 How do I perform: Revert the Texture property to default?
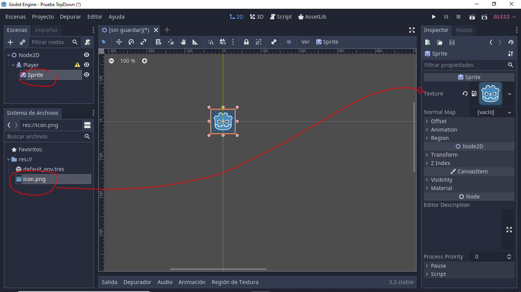click(x=465, y=94)
